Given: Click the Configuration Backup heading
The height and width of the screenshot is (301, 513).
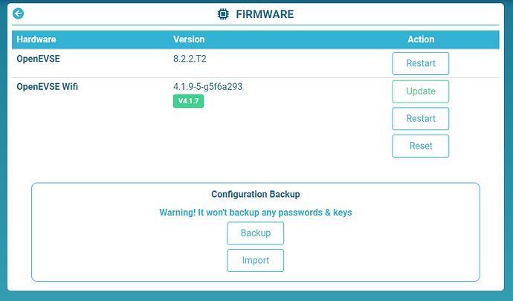Looking at the screenshot, I should pos(255,194).
